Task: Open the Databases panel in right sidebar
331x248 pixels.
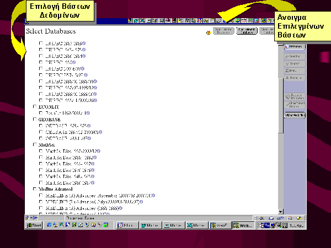Action: 295,47
